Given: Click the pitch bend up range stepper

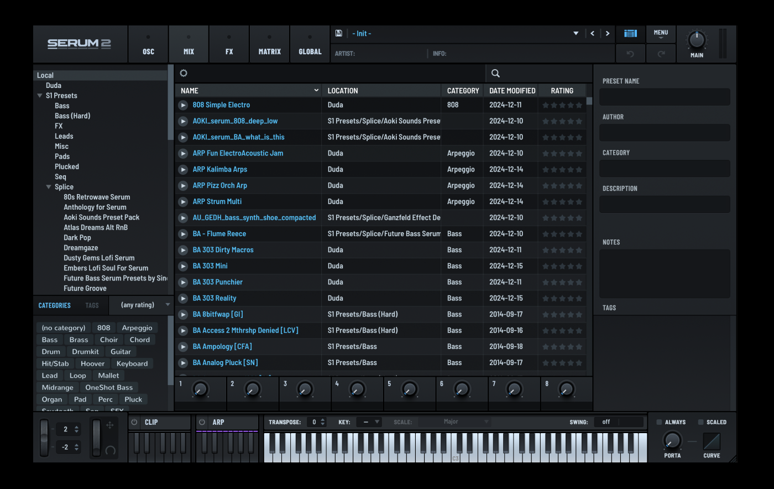Looking at the screenshot, I should (x=77, y=429).
